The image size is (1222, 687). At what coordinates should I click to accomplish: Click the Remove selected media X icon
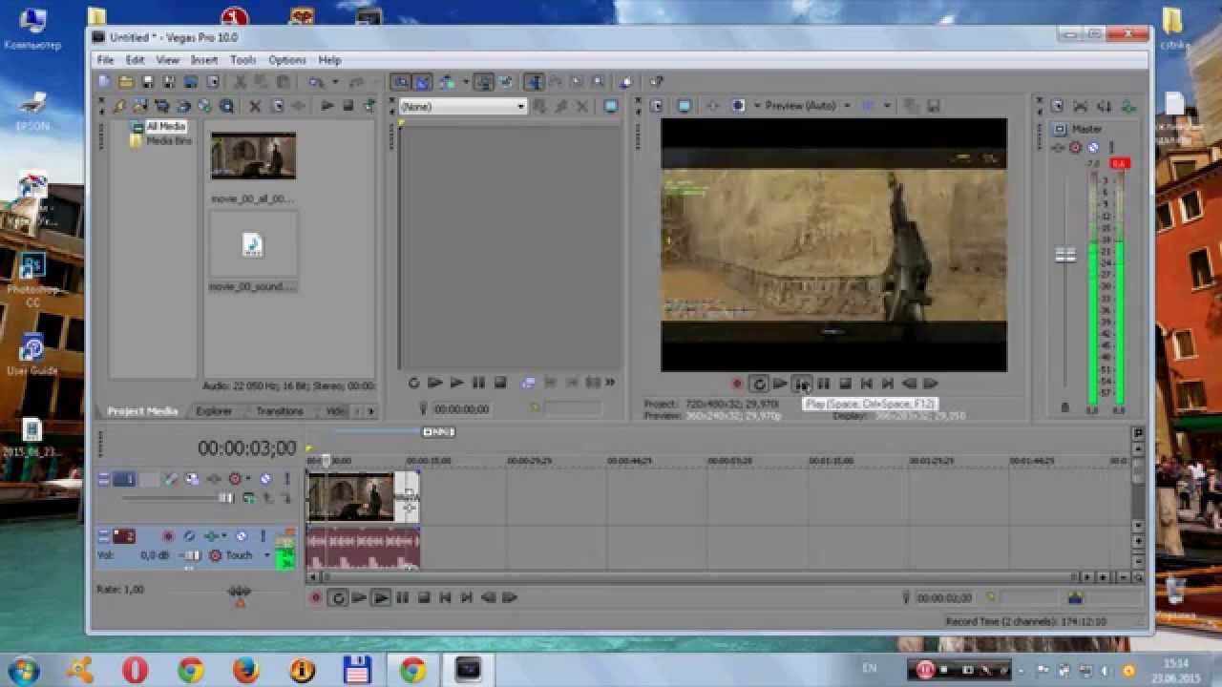255,106
